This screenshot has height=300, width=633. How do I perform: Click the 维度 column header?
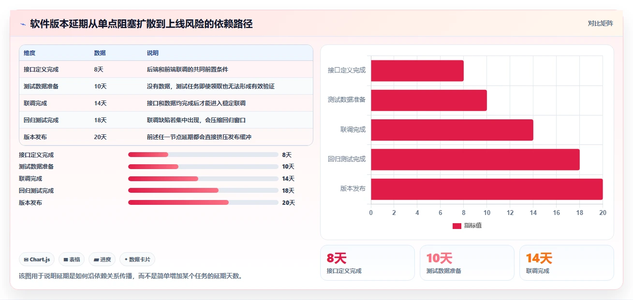[x=29, y=53]
